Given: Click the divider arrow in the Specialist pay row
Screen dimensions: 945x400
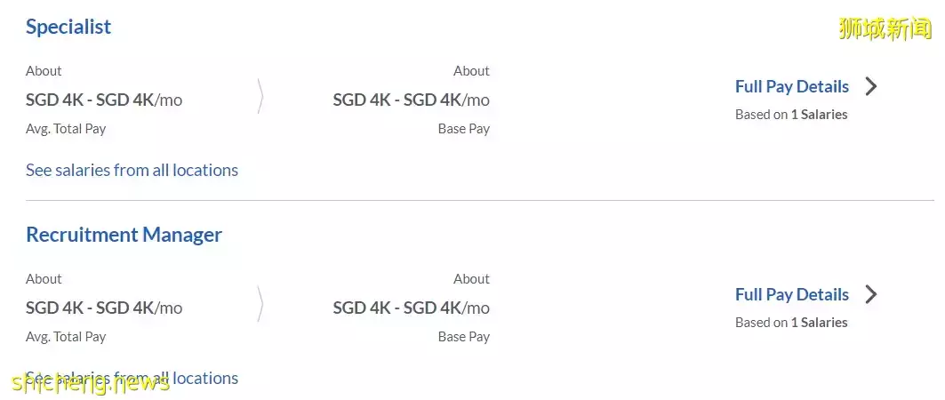Looking at the screenshot, I should click(260, 97).
